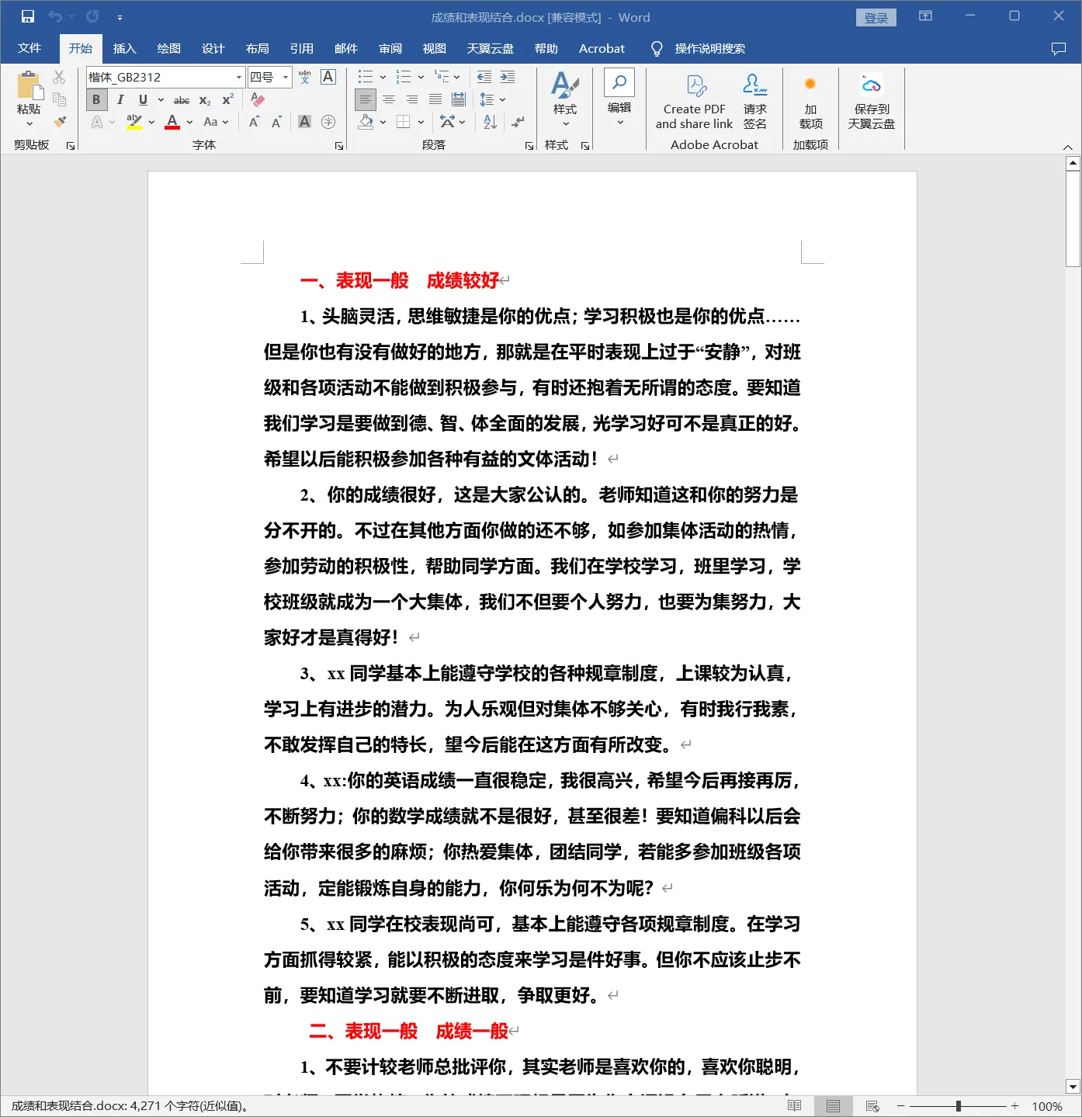Switch to the Acrobat tab
This screenshot has height=1117, width=1082.
tap(602, 48)
